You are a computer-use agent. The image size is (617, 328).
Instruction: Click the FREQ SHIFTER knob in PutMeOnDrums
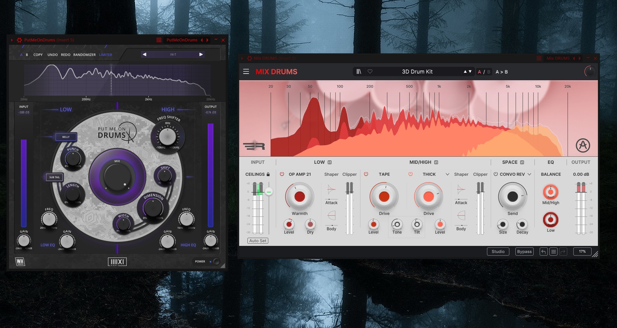pyautogui.click(x=167, y=136)
